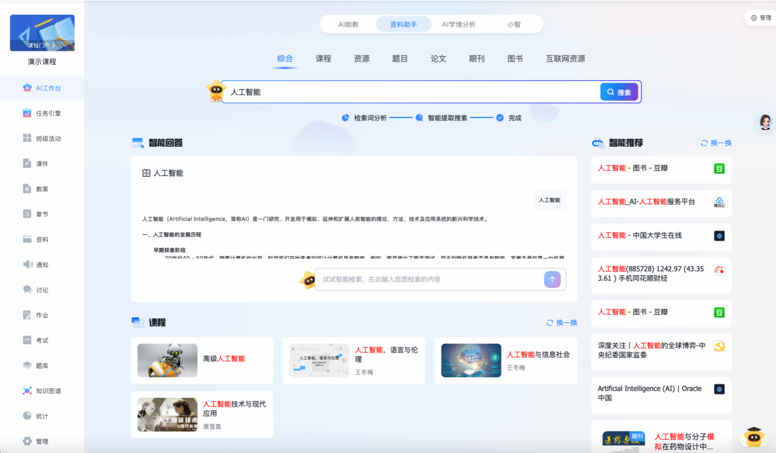Open 通知 speaker icon in sidebar
Viewport: 776px width, 453px height.
(27, 265)
